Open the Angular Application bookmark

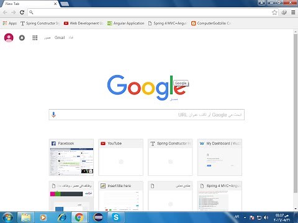coord(125,24)
